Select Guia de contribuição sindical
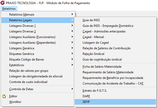This screenshot has width=158, height=108. [x=115, y=59]
